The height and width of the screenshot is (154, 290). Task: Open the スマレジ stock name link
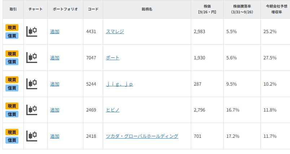coord(115,32)
